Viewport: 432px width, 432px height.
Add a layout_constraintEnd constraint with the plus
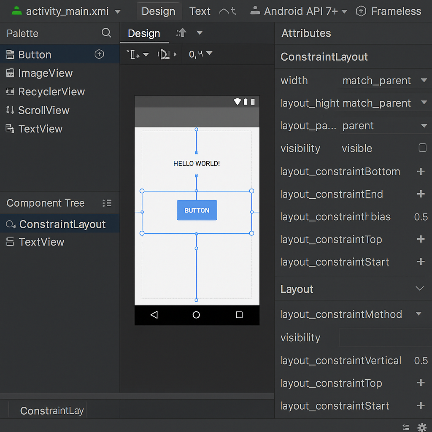click(x=420, y=194)
